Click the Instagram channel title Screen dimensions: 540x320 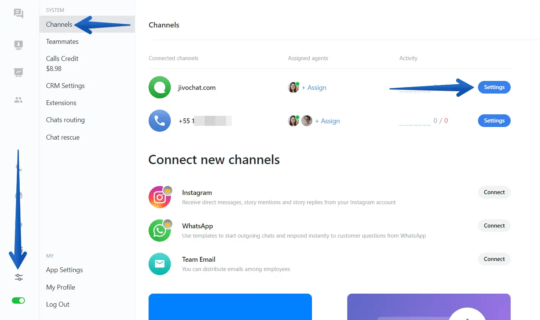pos(197,193)
